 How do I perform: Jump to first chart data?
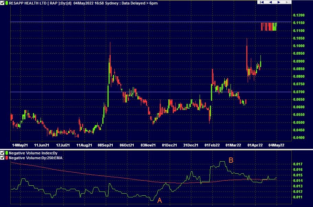pos(262,2)
